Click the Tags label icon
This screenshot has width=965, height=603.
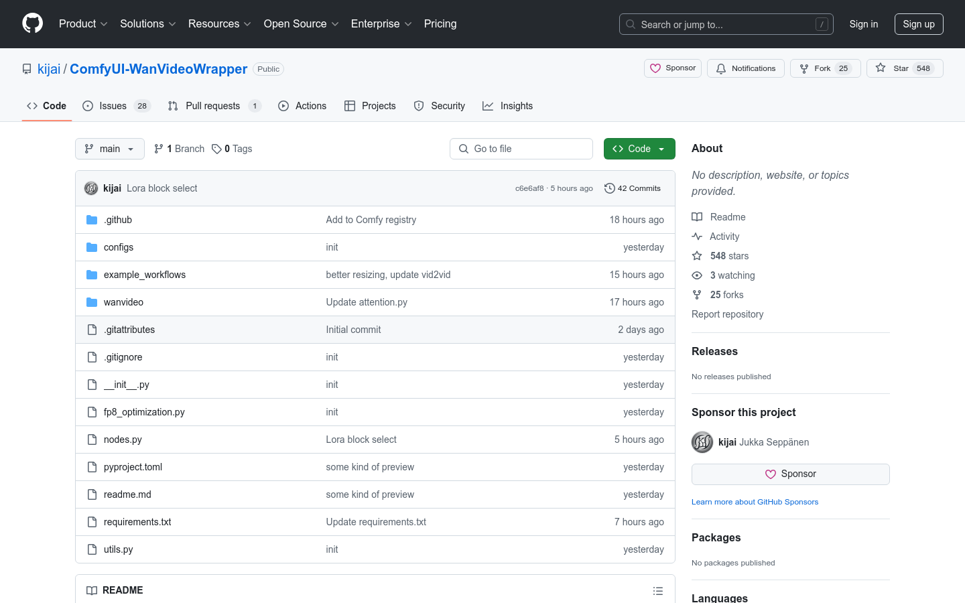[x=216, y=149]
